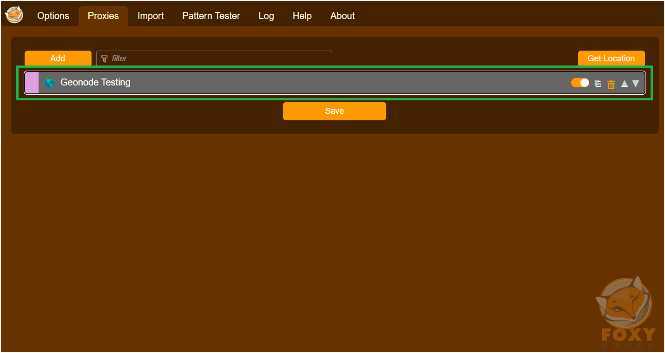This screenshot has height=353, width=665.
Task: View the Log tab
Action: tap(266, 16)
